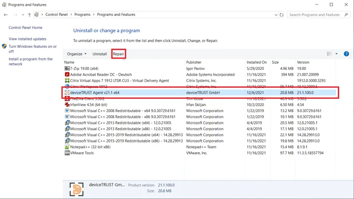Select 7-Zip 19.00 (x64) entry
The height and width of the screenshot is (199, 354).
[84, 68]
